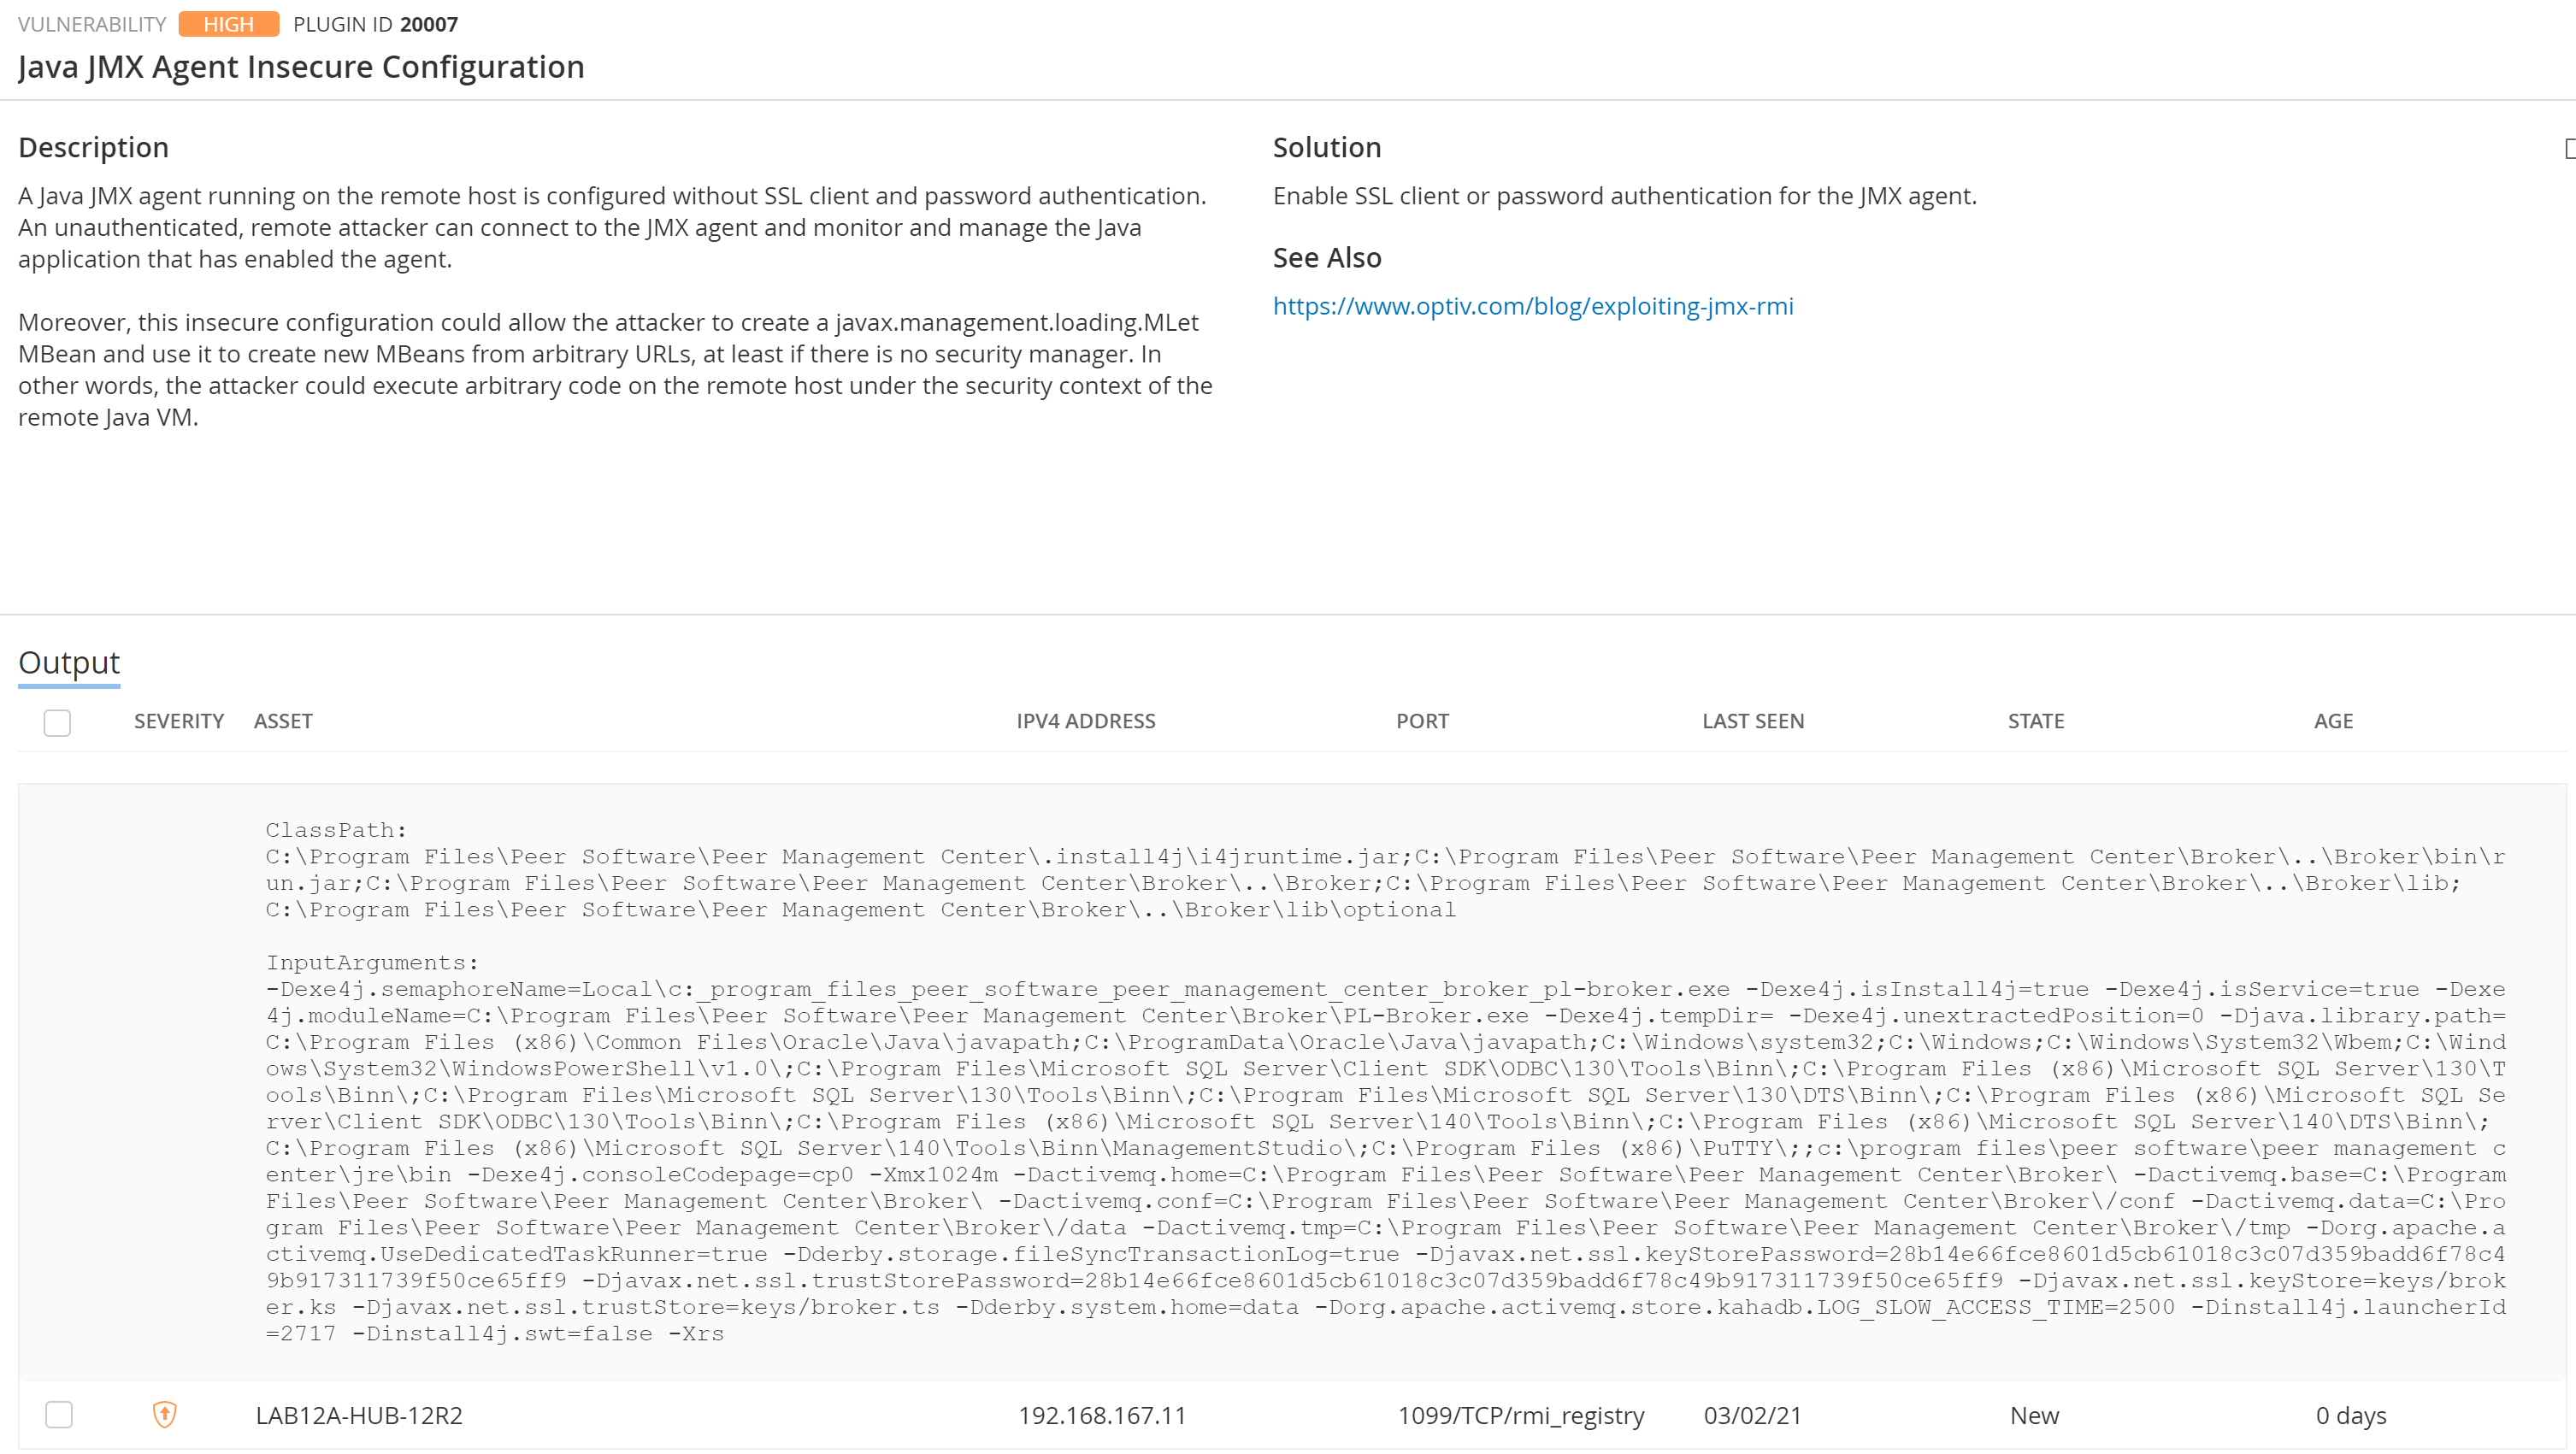Sort by the IPV4 ADDRESS column header

pyautogui.click(x=1085, y=721)
